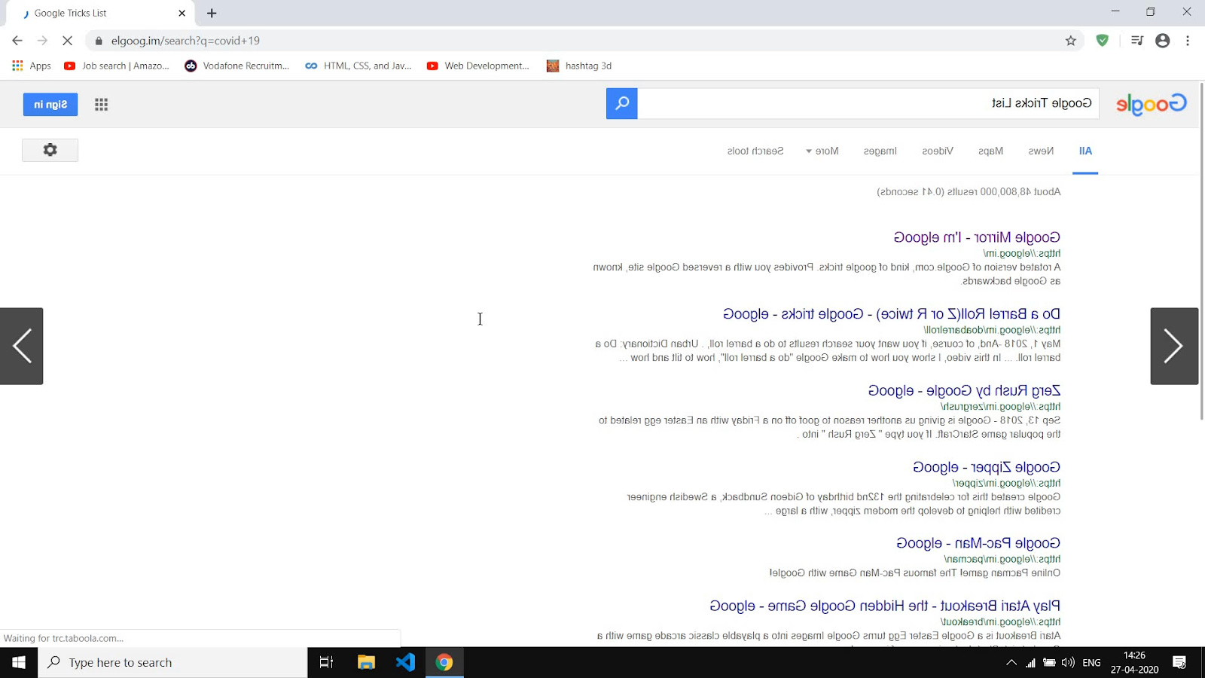The image size is (1205, 678).
Task: Open elgooG Pac-Man result link
Action: [x=978, y=543]
